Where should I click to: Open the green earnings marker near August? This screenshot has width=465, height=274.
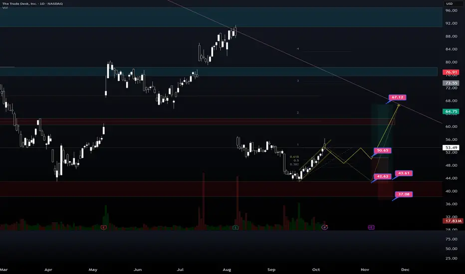pyautogui.click(x=235, y=227)
